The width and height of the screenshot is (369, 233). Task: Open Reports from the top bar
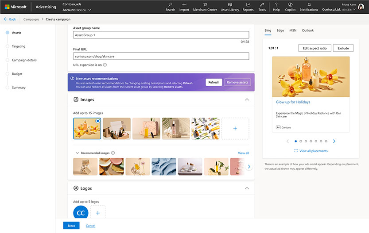(x=248, y=7)
